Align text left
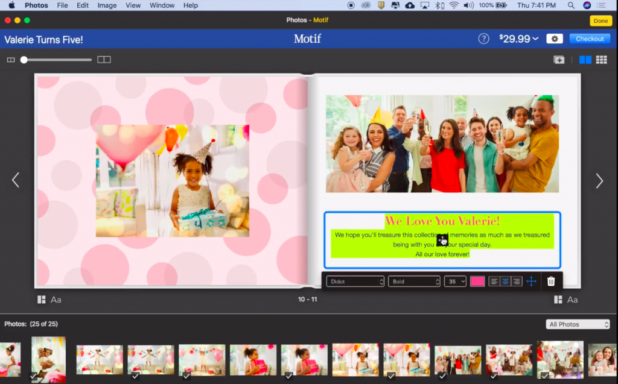The image size is (618, 384). (494, 281)
